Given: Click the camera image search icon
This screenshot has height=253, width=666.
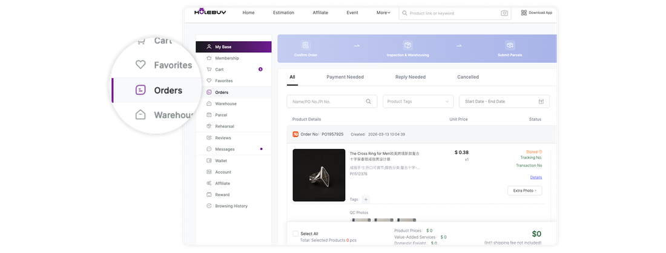Looking at the screenshot, I should [504, 13].
